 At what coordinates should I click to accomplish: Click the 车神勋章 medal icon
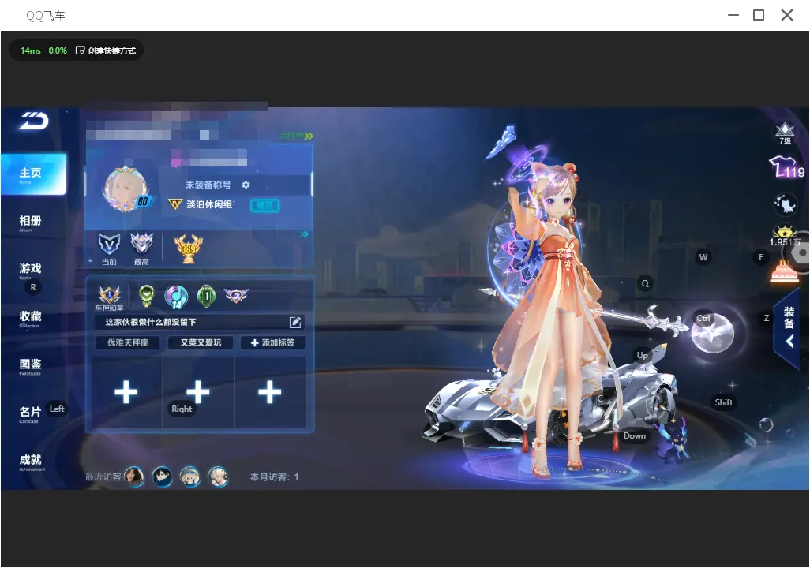tap(110, 297)
